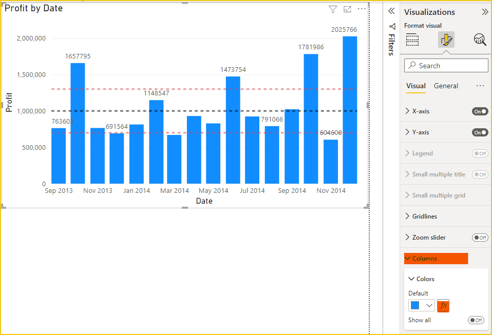The height and width of the screenshot is (335, 492).
Task: Click the Visualizations pane heading
Action: (429, 12)
